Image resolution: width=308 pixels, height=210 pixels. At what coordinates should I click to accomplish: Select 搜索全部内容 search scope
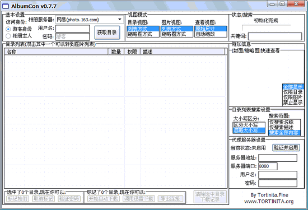pos(284,133)
